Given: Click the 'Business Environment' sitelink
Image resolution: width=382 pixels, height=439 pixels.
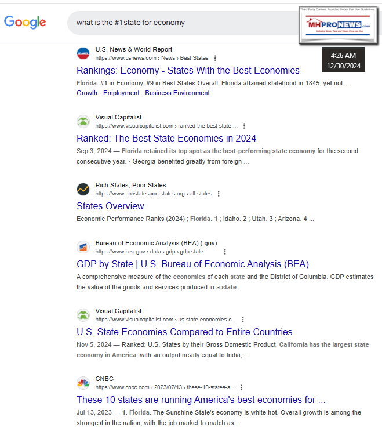Looking at the screenshot, I should point(177,93).
